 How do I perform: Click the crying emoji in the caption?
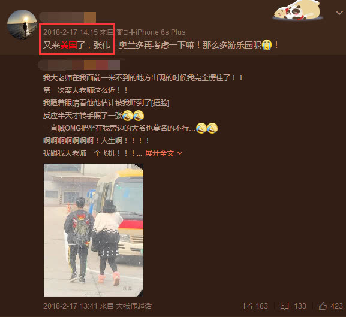pyautogui.click(x=267, y=45)
